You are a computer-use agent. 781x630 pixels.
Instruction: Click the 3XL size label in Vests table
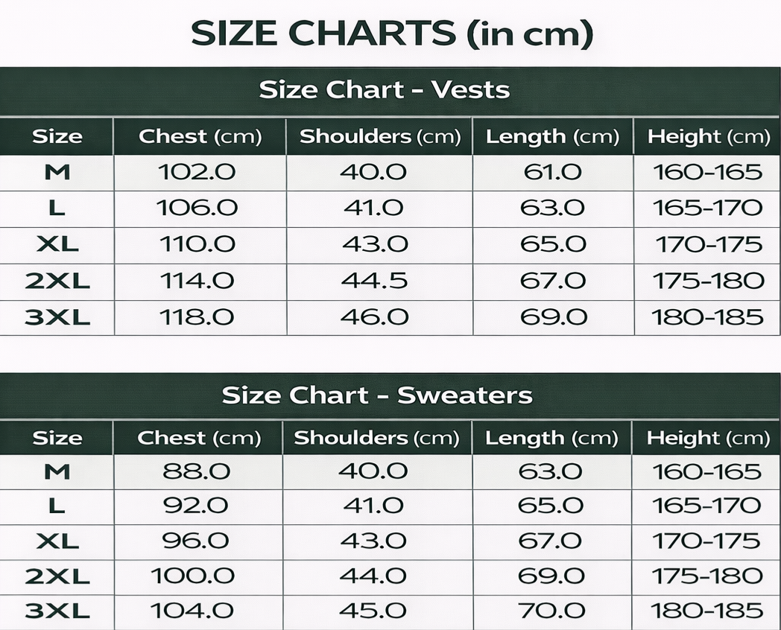57,317
